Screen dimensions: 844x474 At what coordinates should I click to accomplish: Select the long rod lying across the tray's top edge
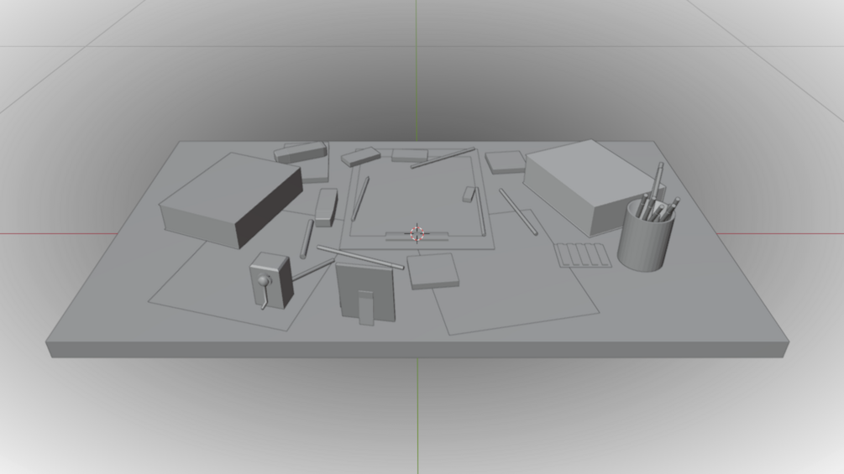coord(443,158)
